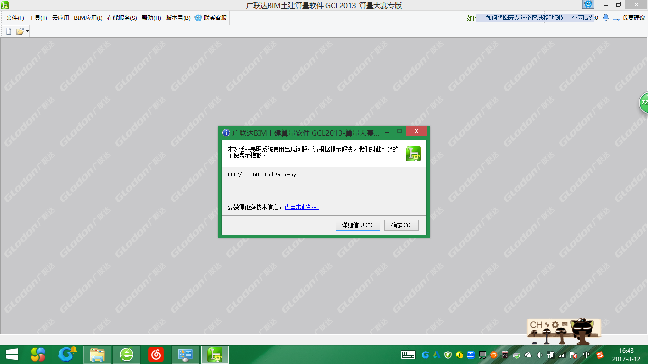Image resolution: width=648 pixels, height=364 pixels.
Task: Toggle the 中 input language indicator
Action: pos(587,355)
